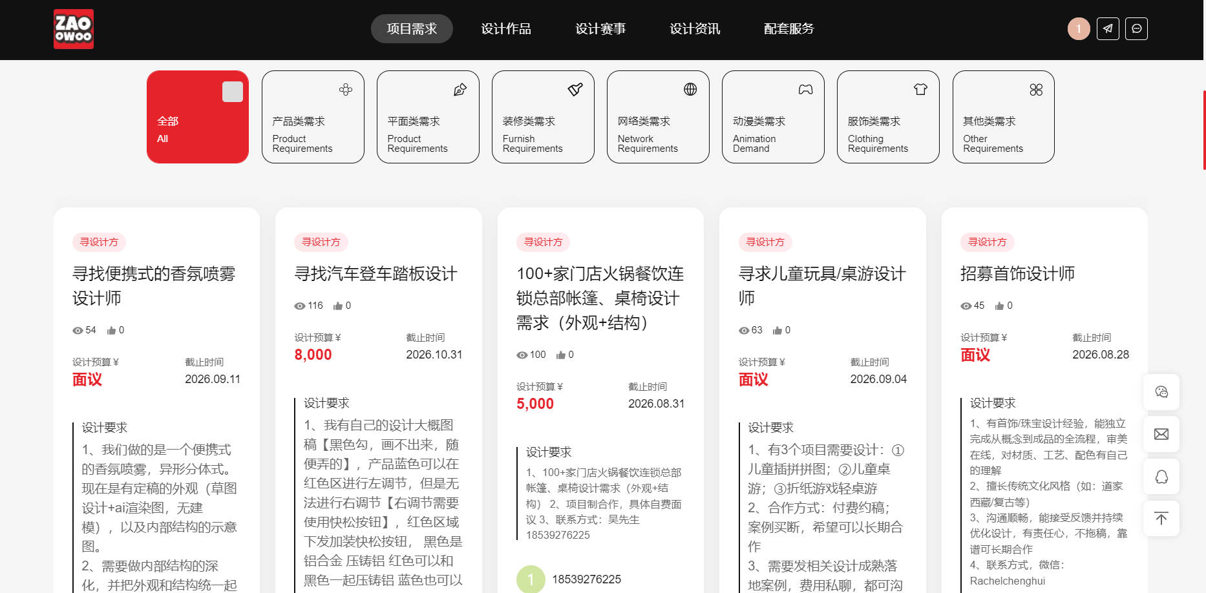This screenshot has width=1206, height=593.
Task: Click the back-to-top arrow icon
Action: (x=1161, y=519)
